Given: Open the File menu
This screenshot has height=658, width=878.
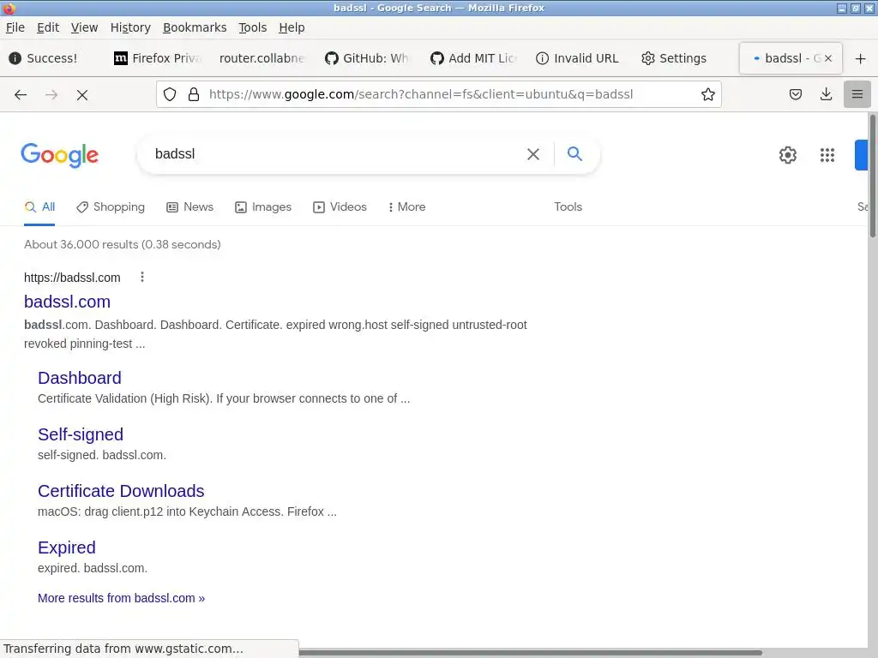Looking at the screenshot, I should 15,27.
